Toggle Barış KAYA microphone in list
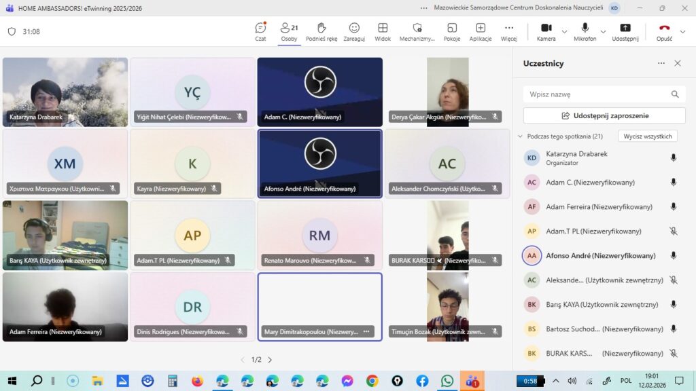The image size is (696, 391). click(x=674, y=305)
